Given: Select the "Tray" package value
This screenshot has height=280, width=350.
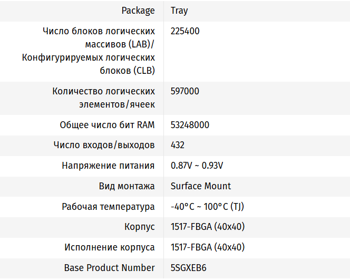Looking at the screenshot, I should [x=179, y=11].
